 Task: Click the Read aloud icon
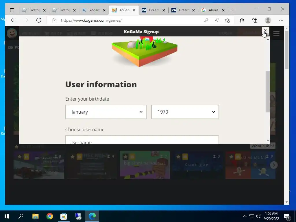tap(217, 20)
